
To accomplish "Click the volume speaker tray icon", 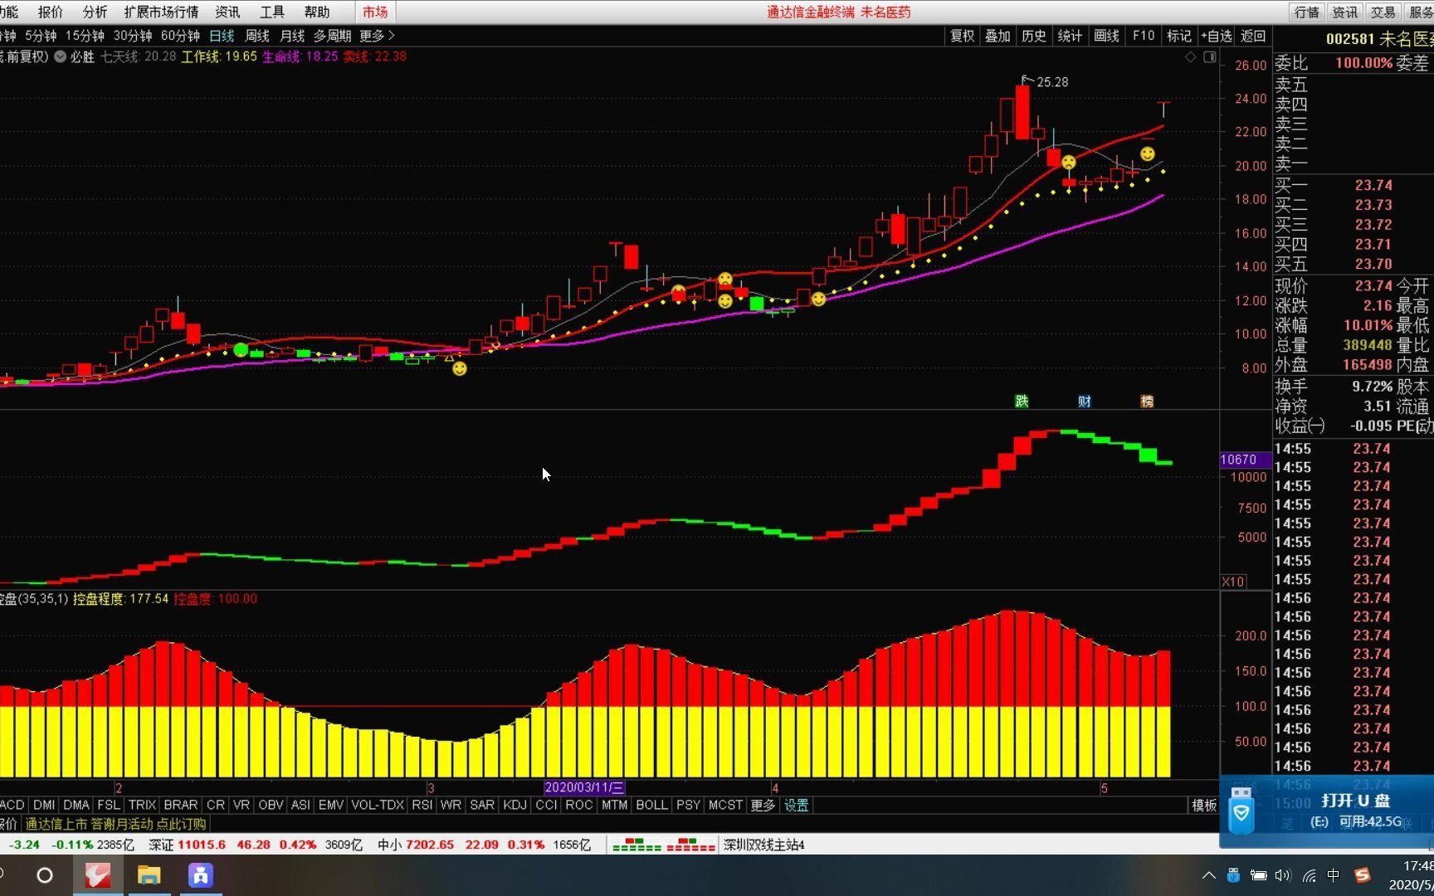I will point(1283,875).
